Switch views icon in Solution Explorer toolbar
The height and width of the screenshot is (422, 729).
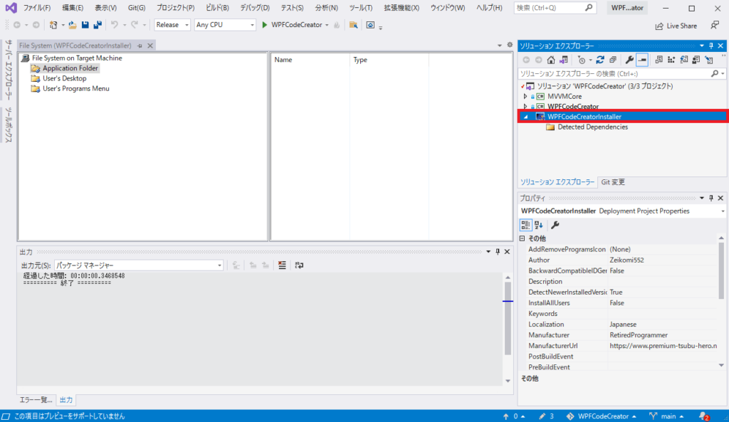(564, 60)
